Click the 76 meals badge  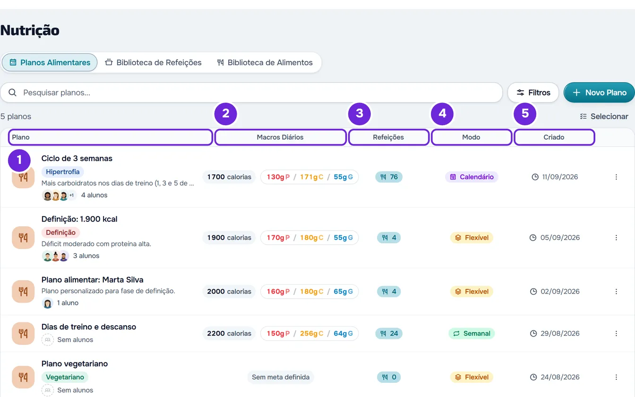click(x=389, y=177)
